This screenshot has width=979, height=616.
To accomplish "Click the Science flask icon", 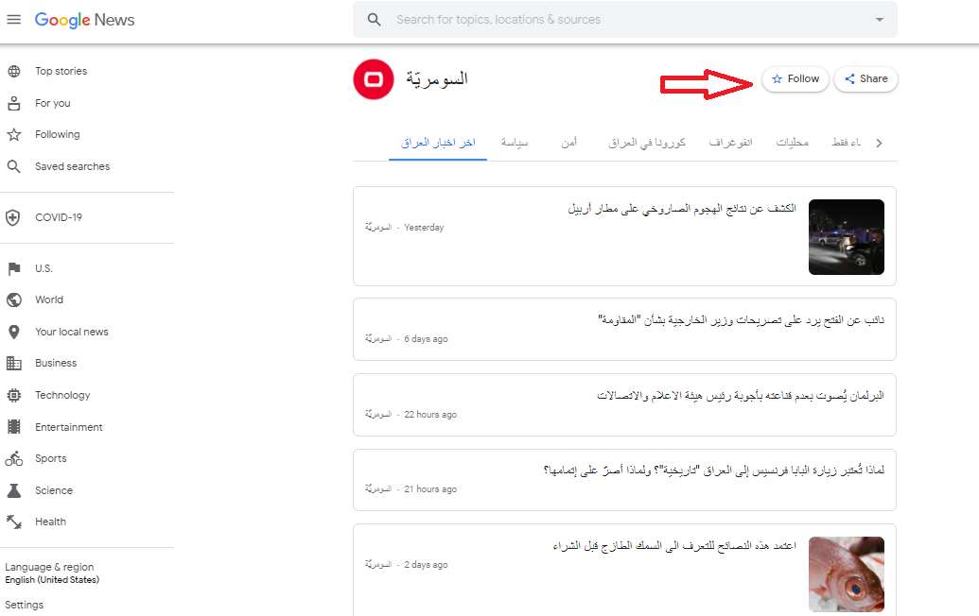I will click(x=14, y=491).
